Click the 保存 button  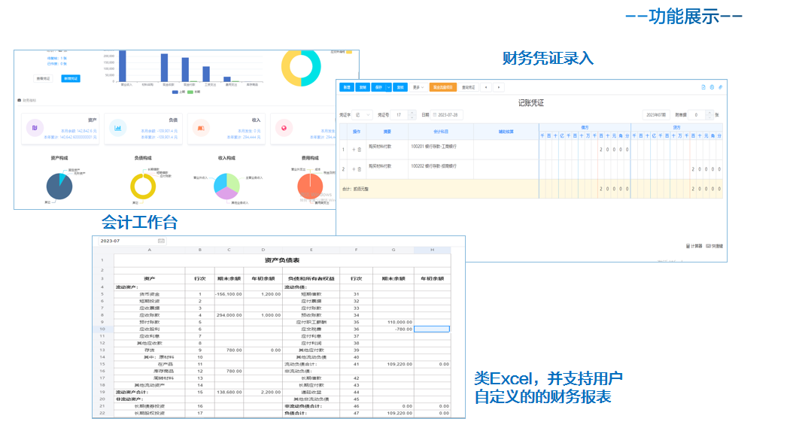pos(379,87)
